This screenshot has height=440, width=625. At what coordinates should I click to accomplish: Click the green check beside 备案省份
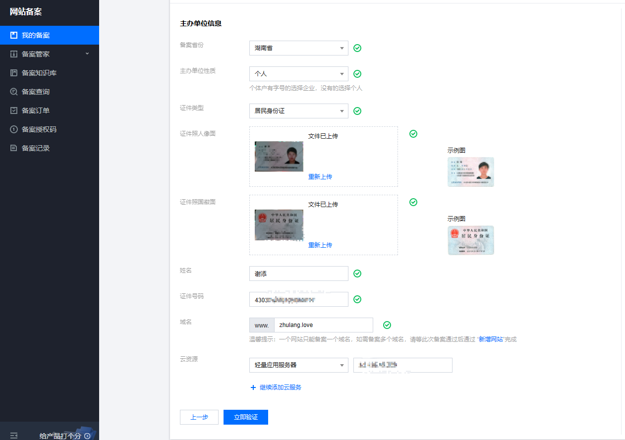click(357, 48)
